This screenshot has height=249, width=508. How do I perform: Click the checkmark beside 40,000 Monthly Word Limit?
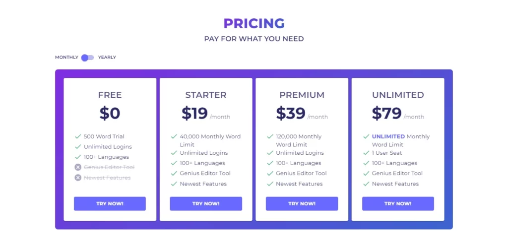[x=174, y=136]
